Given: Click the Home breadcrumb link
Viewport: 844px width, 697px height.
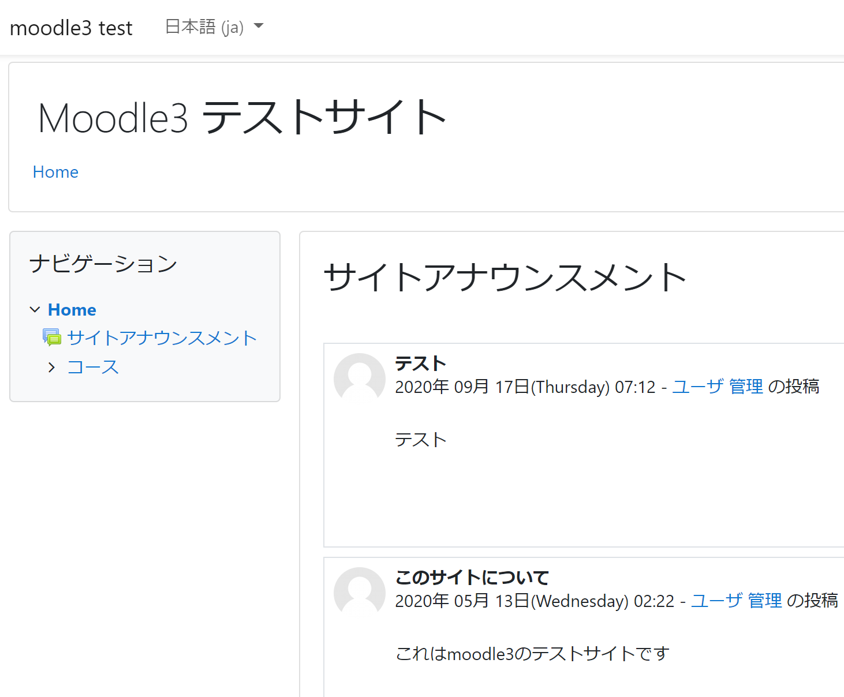Looking at the screenshot, I should point(55,172).
